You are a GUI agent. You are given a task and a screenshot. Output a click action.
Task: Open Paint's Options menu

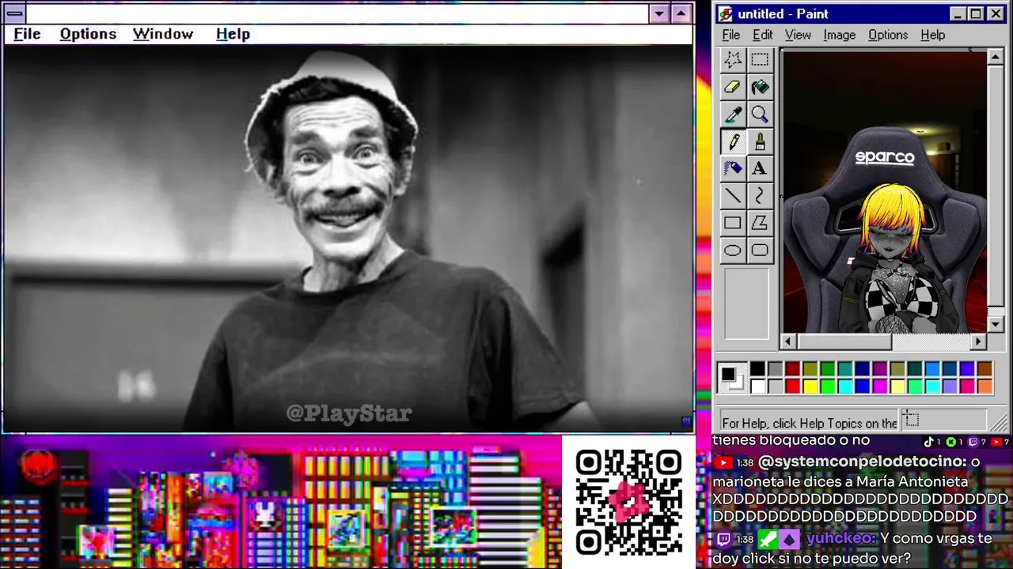tap(888, 35)
